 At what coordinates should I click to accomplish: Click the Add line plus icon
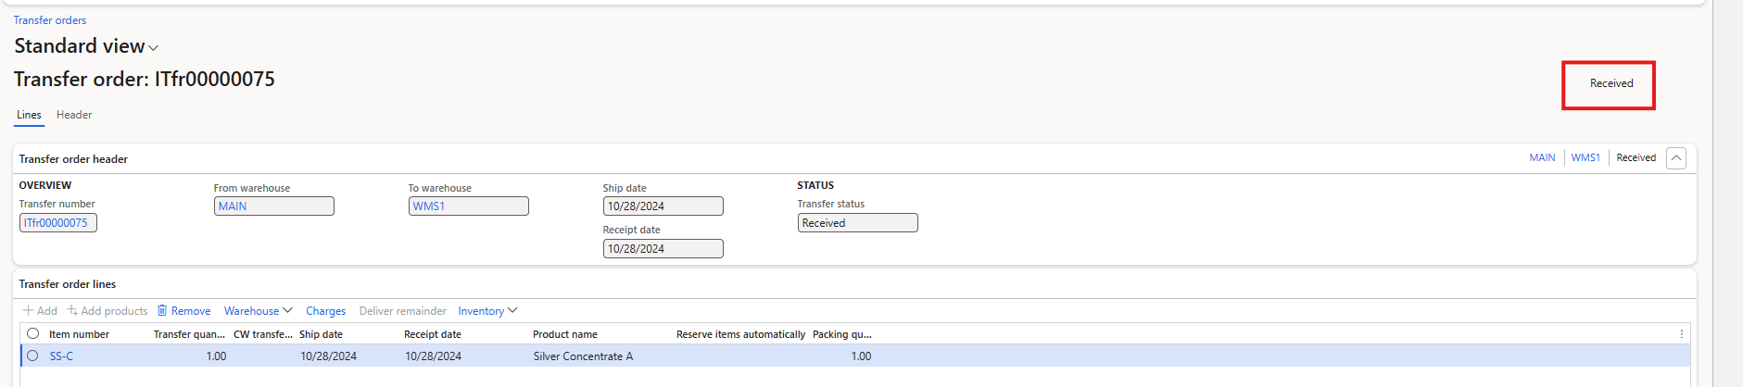29,311
